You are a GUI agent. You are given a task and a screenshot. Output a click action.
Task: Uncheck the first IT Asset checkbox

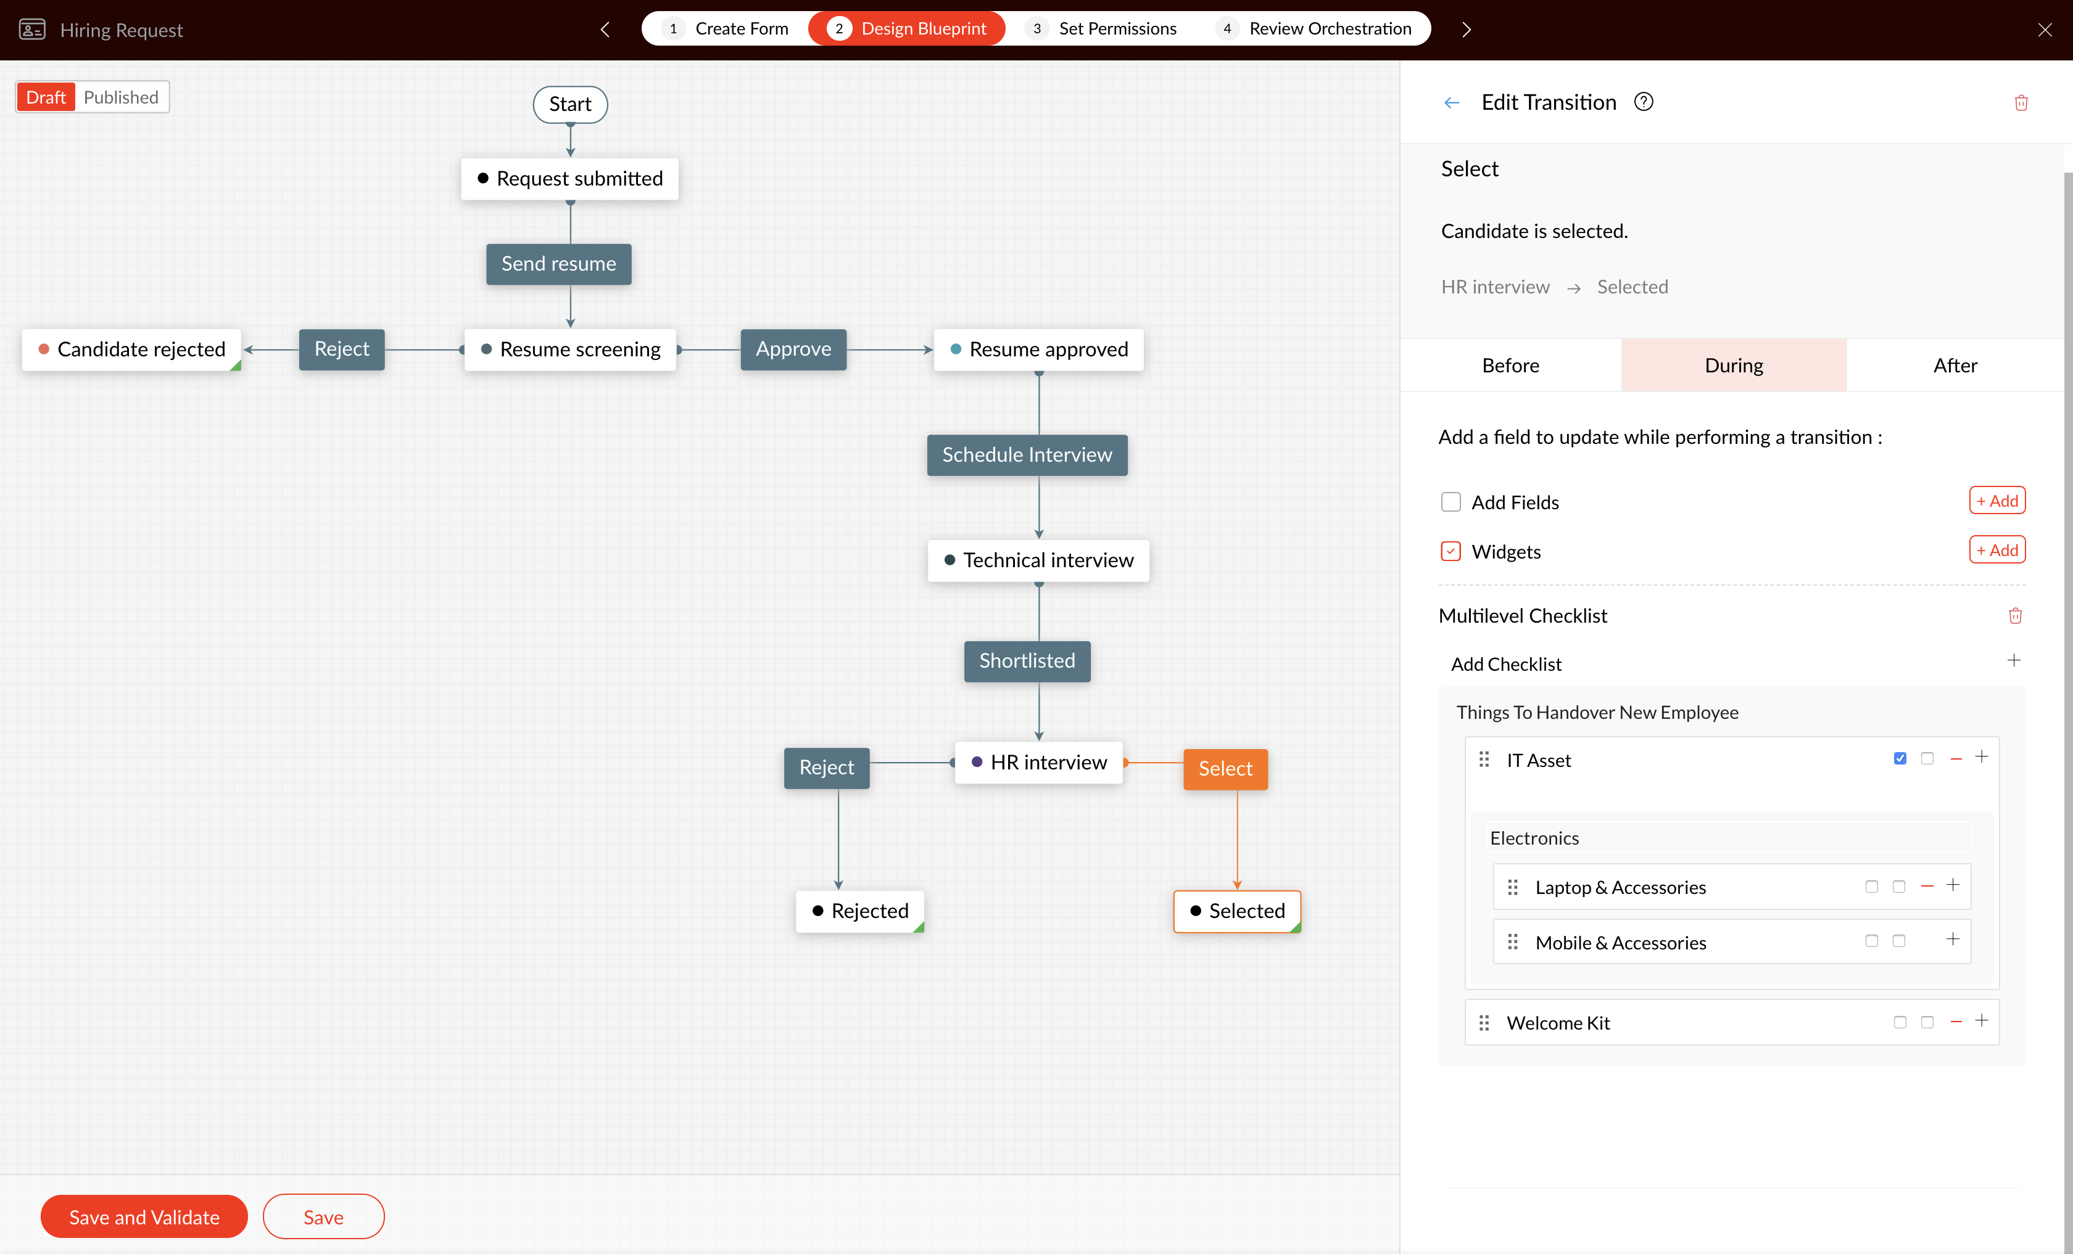point(1900,758)
